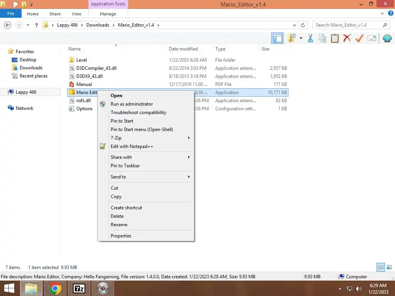The height and width of the screenshot is (296, 395).
Task: Switch to the View ribbon tab
Action: click(76, 14)
